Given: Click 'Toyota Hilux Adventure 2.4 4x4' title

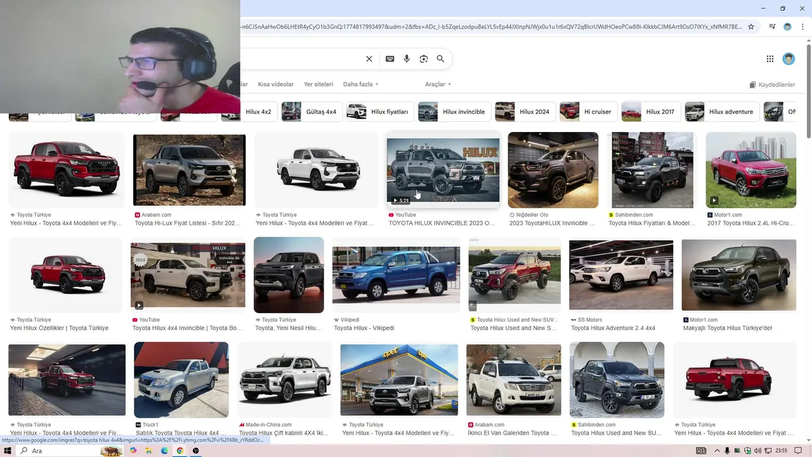Looking at the screenshot, I should point(613,328).
